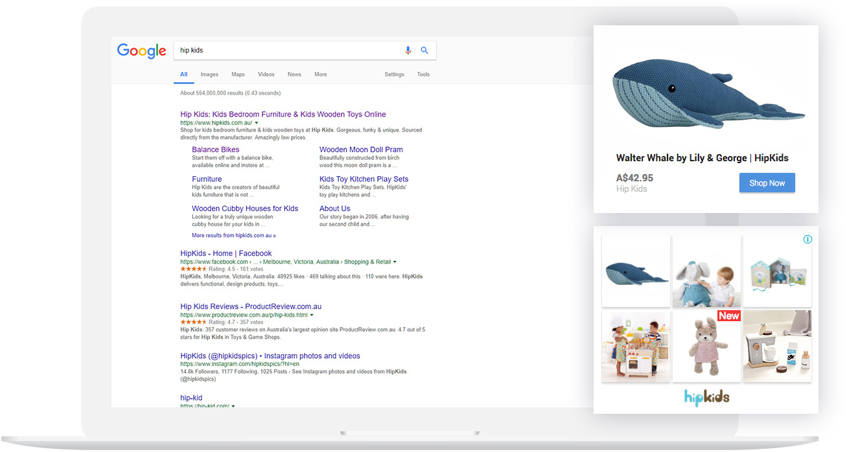Viewport: 847px width, 452px height.
Task: Open the More search menu
Action: pos(321,74)
